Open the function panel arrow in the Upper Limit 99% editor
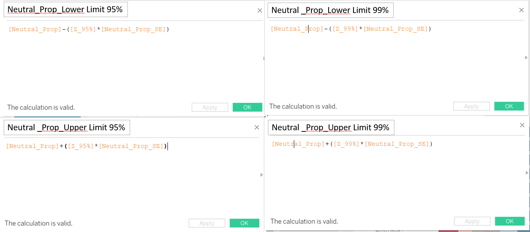530x232 pixels. click(526, 173)
